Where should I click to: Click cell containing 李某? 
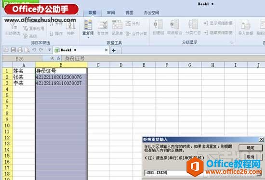coord(24,83)
